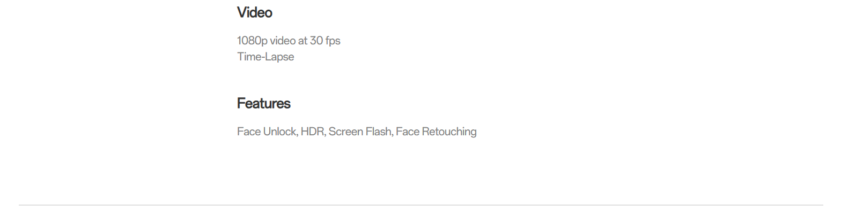Click the word 'Lapse' in Time-Lapse
This screenshot has height=223, width=841.
[279, 57]
